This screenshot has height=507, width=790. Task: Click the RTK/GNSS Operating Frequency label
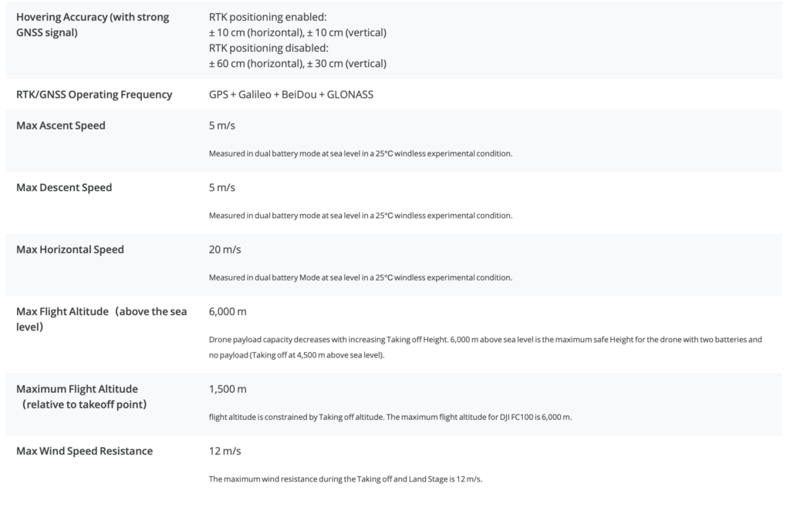94,95
